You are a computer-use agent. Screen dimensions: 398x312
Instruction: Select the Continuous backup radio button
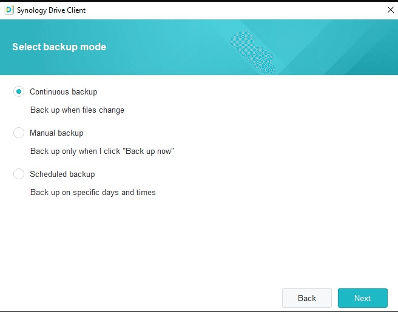(19, 91)
